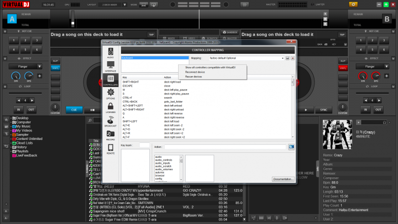Click the delete mapping red X icon
398x224 pixels.
293,58
